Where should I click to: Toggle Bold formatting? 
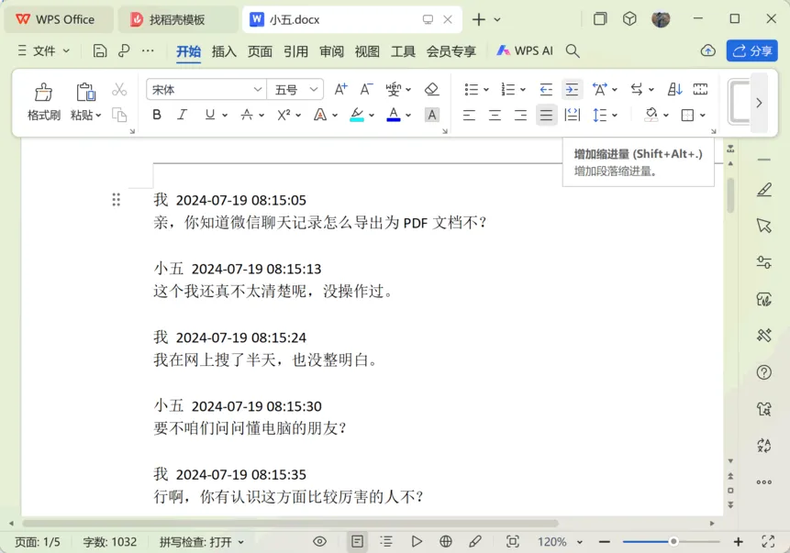pos(157,115)
